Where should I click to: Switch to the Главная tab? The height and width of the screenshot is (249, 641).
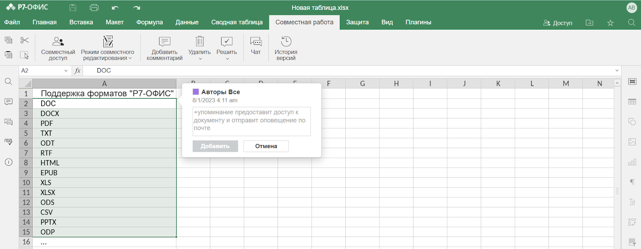44,22
